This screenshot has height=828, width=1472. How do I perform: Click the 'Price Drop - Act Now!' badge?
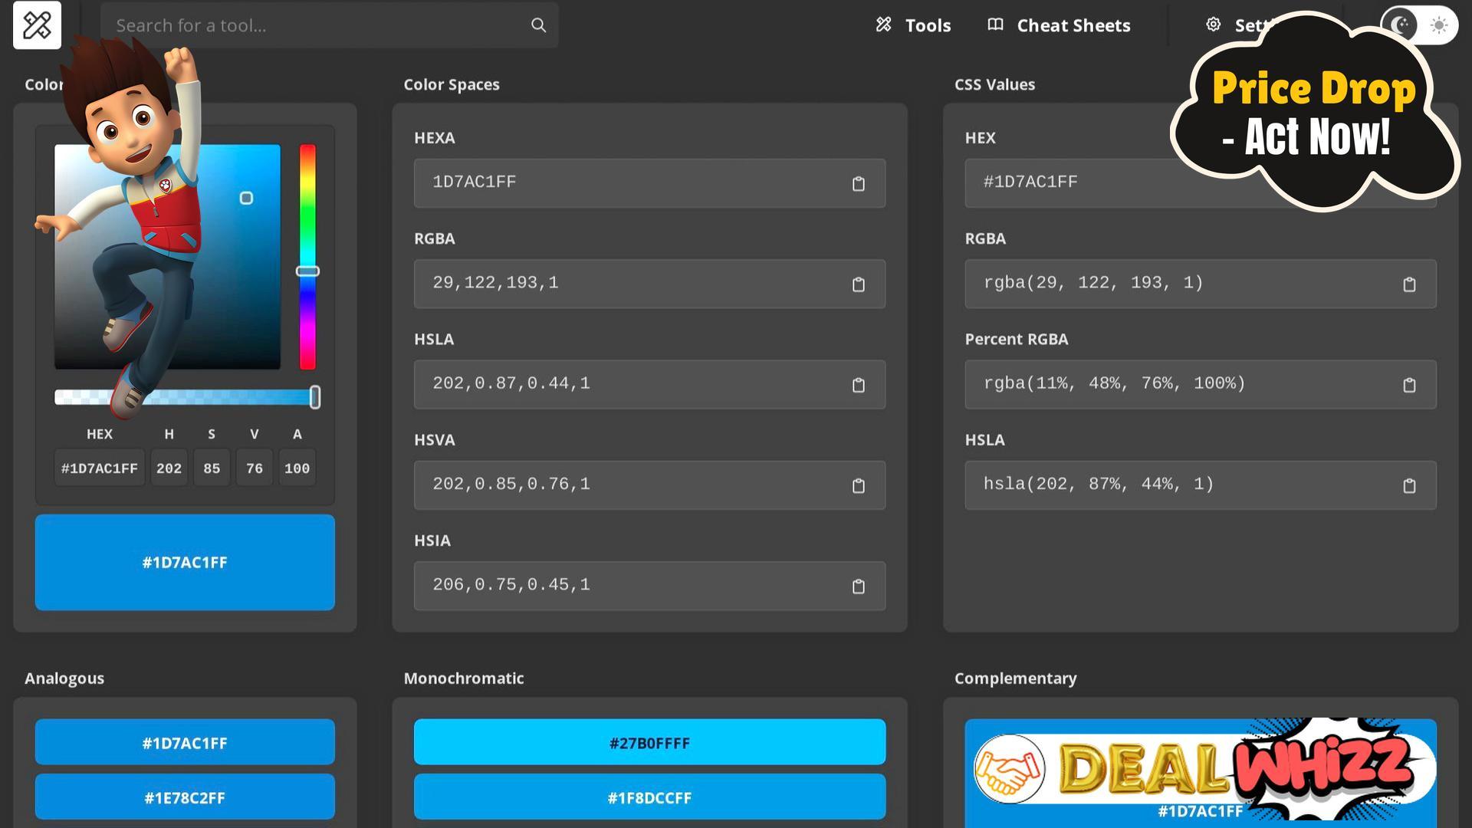click(x=1314, y=111)
